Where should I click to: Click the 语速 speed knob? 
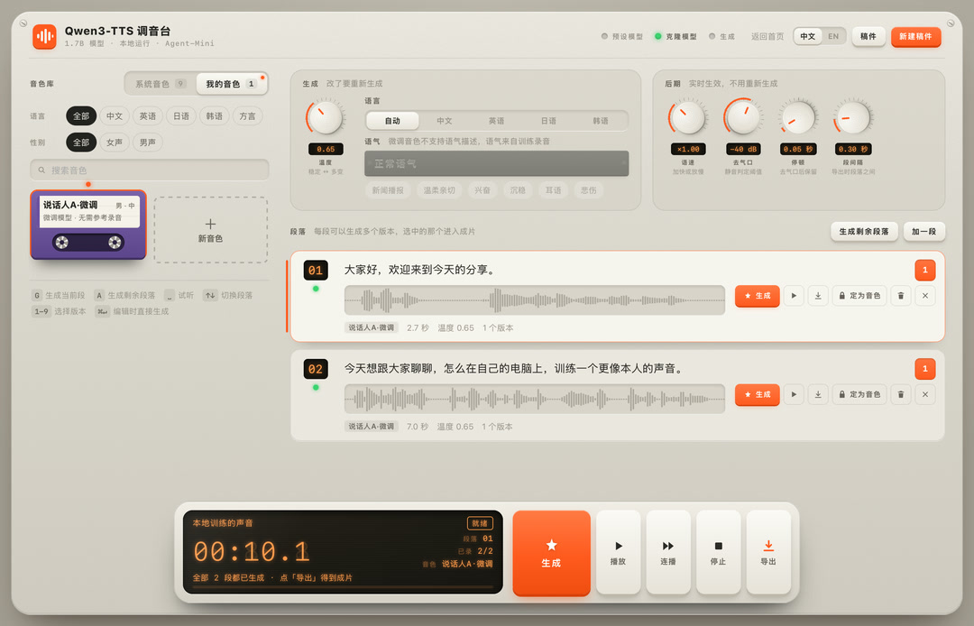pyautogui.click(x=687, y=116)
